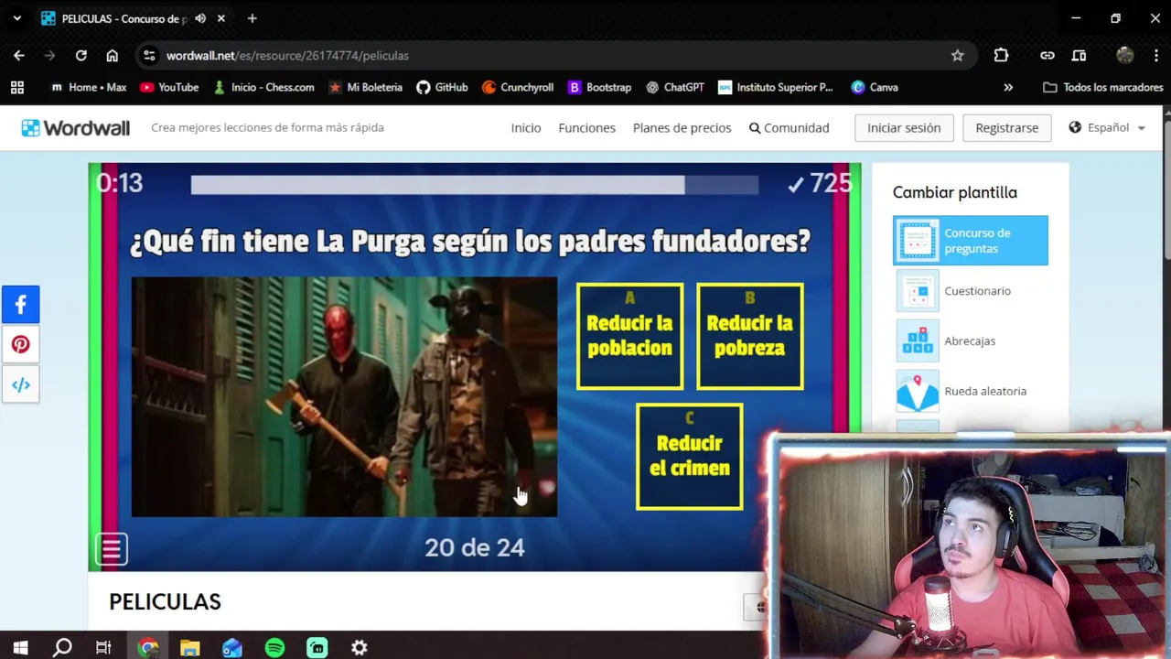Open the tab search dropdown arrow
This screenshot has height=659, width=1171.
pyautogui.click(x=16, y=18)
